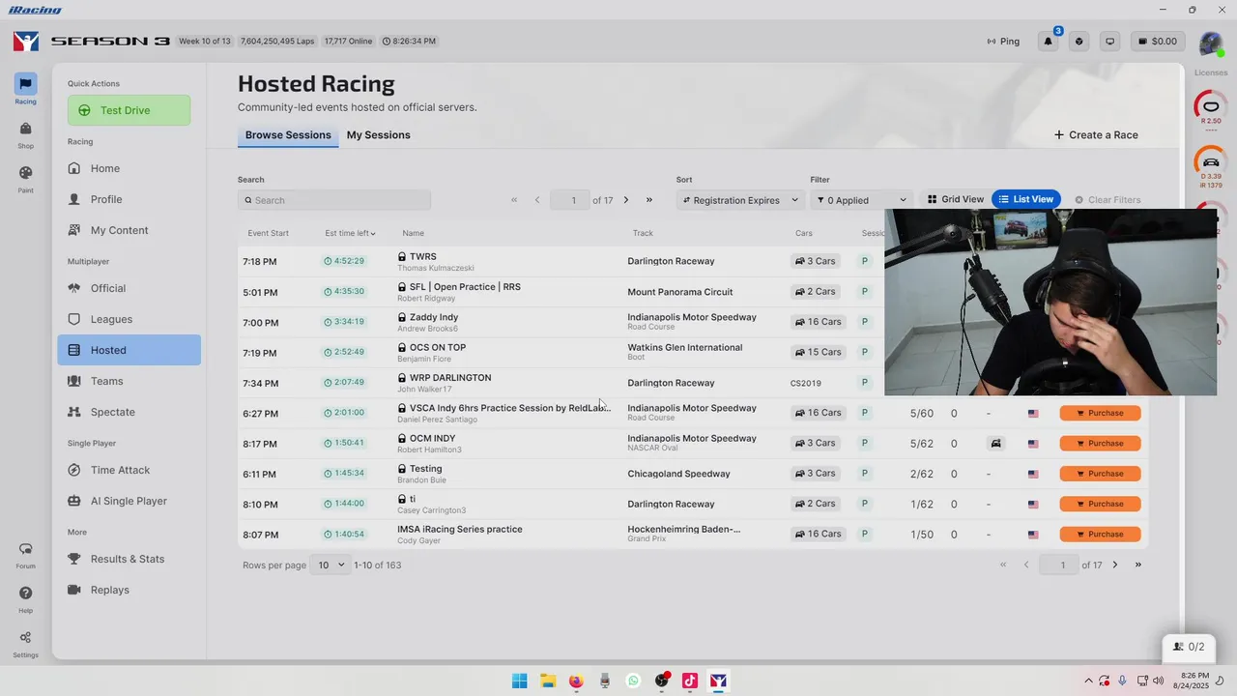Screen dimensions: 1237x696
Task: Click the US flag in the Testing row
Action: coord(1033,474)
